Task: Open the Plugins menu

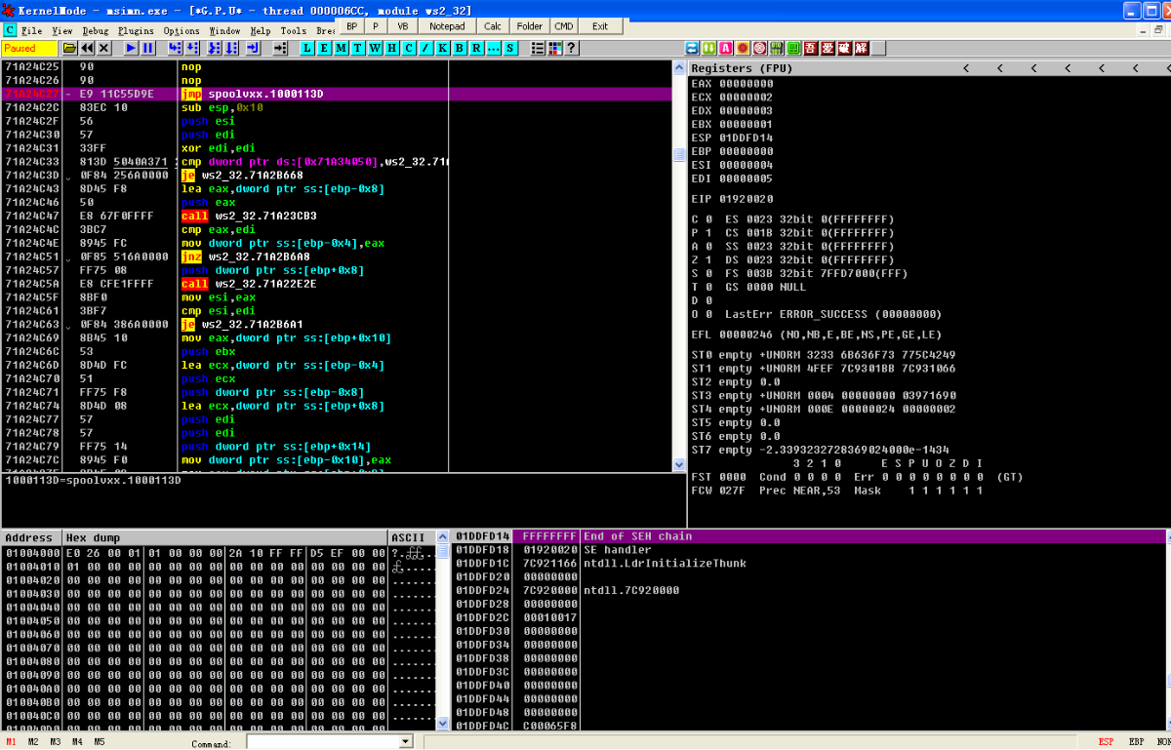Action: pyautogui.click(x=136, y=31)
